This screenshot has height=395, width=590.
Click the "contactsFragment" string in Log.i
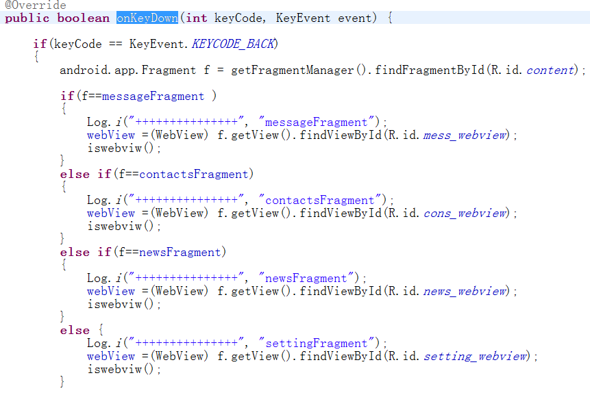[x=319, y=201]
